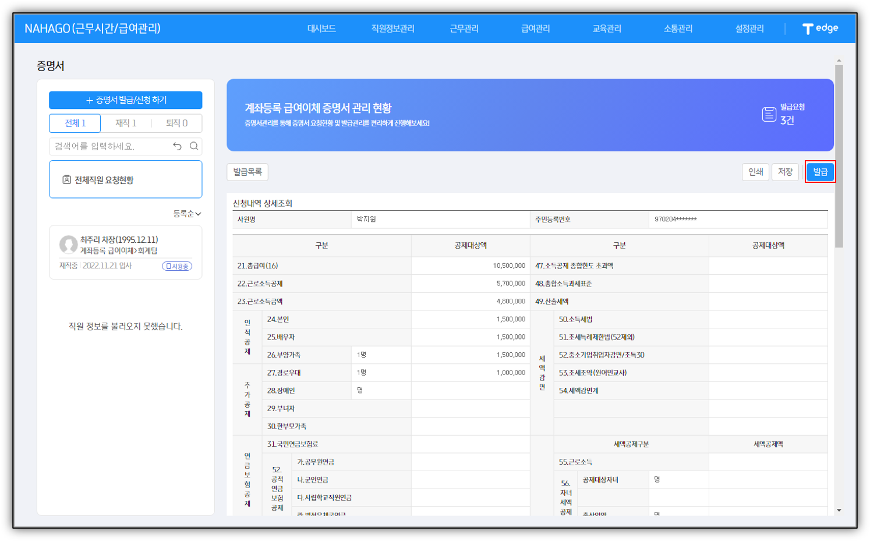Image resolution: width=870 pixels, height=541 pixels.
Task: Click the 4,800,000 earned income value
Action: coord(511,302)
